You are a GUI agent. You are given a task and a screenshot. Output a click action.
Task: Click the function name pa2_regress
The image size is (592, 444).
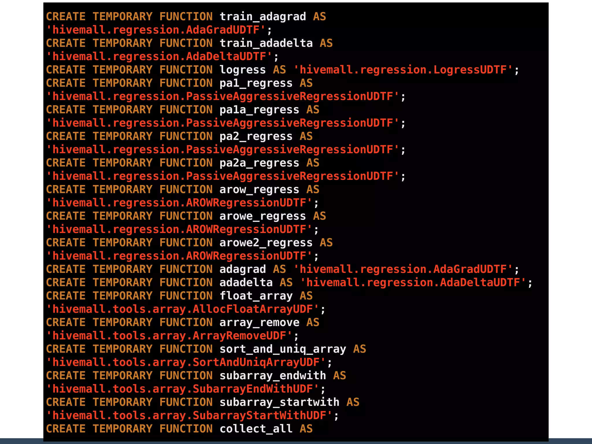[x=256, y=136]
